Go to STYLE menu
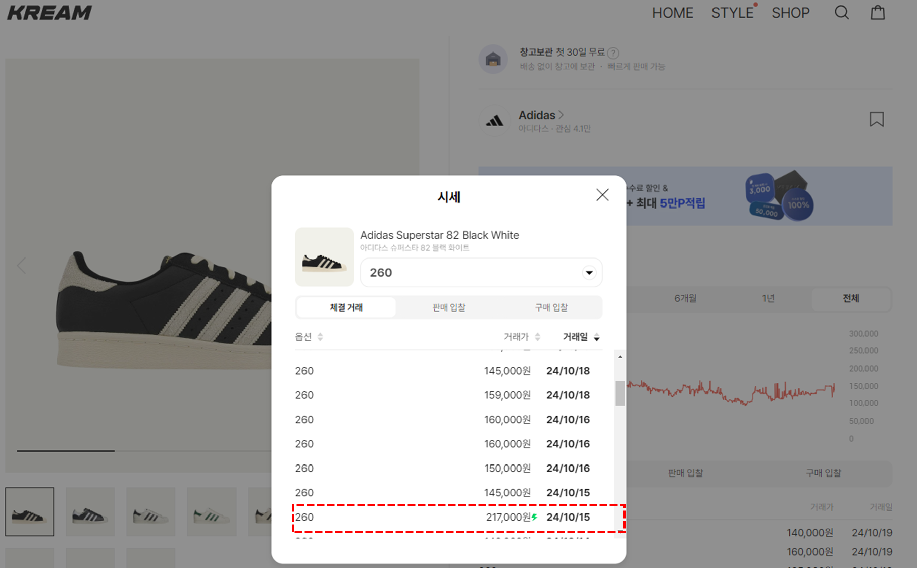Image resolution: width=917 pixels, height=568 pixels. click(732, 13)
